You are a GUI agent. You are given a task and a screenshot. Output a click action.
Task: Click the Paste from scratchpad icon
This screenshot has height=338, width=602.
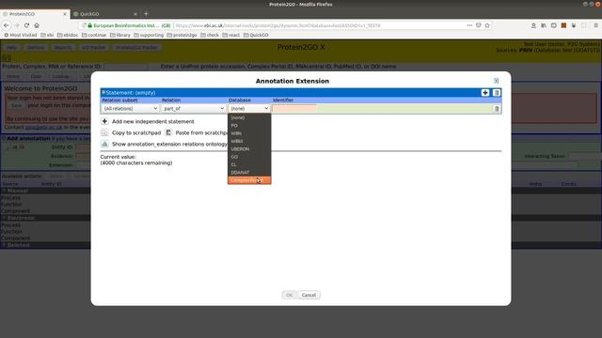[168, 132]
